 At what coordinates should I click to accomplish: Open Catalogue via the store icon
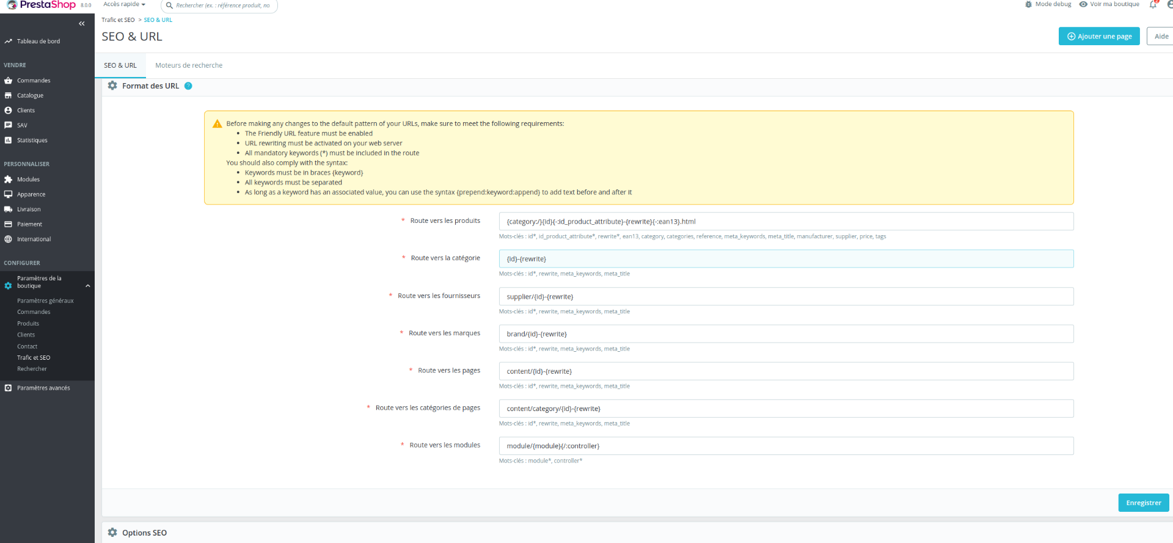click(x=8, y=95)
